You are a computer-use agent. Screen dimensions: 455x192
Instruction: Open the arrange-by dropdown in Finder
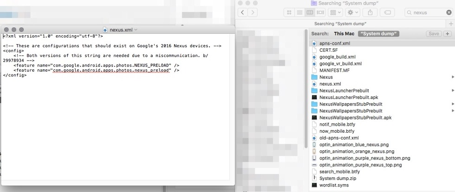335,12
